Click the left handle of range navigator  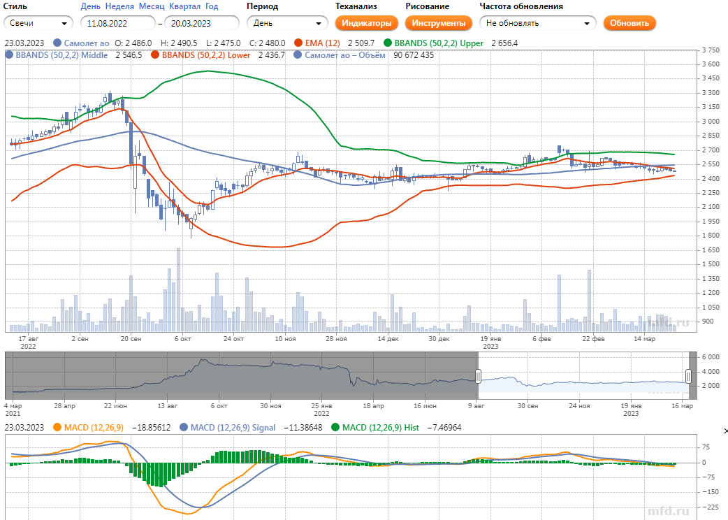(x=479, y=377)
